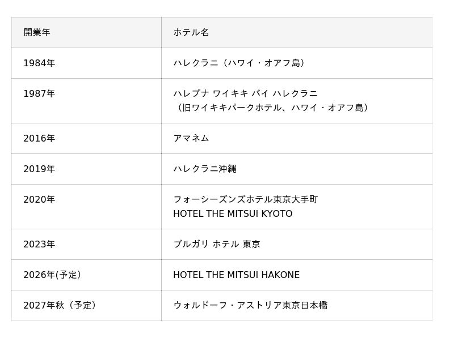Viewport: 454px width, 338px height.
Task: Click the 開業年 column header
Action: coord(37,32)
